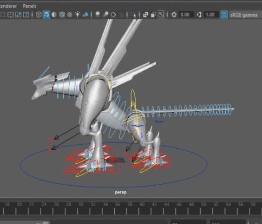Toggle use default material icon
Image resolution: width=262 pixels, height=224 pixels.
[54, 15]
